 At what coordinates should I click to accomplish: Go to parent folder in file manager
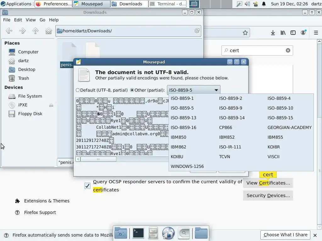pos(35,31)
